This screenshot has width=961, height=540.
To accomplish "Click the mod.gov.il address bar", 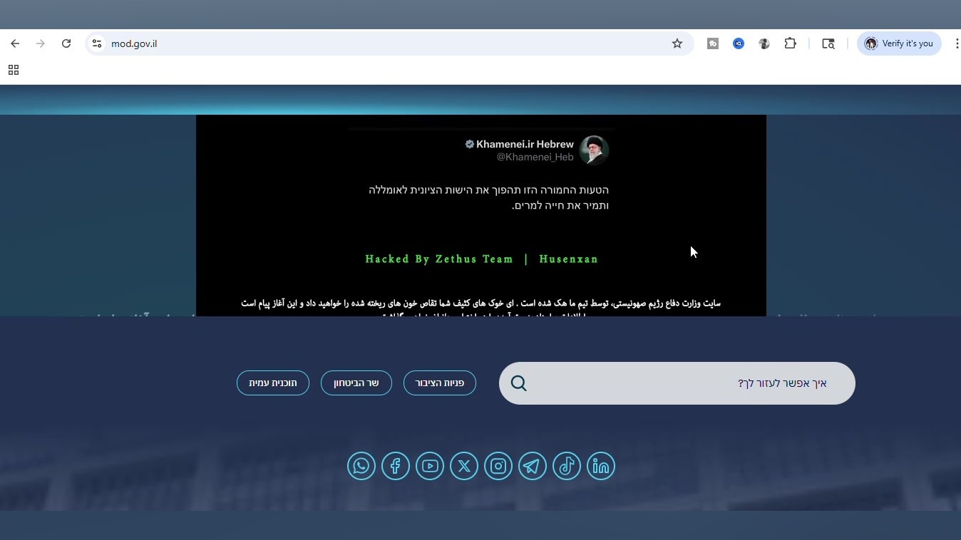I will [x=389, y=43].
